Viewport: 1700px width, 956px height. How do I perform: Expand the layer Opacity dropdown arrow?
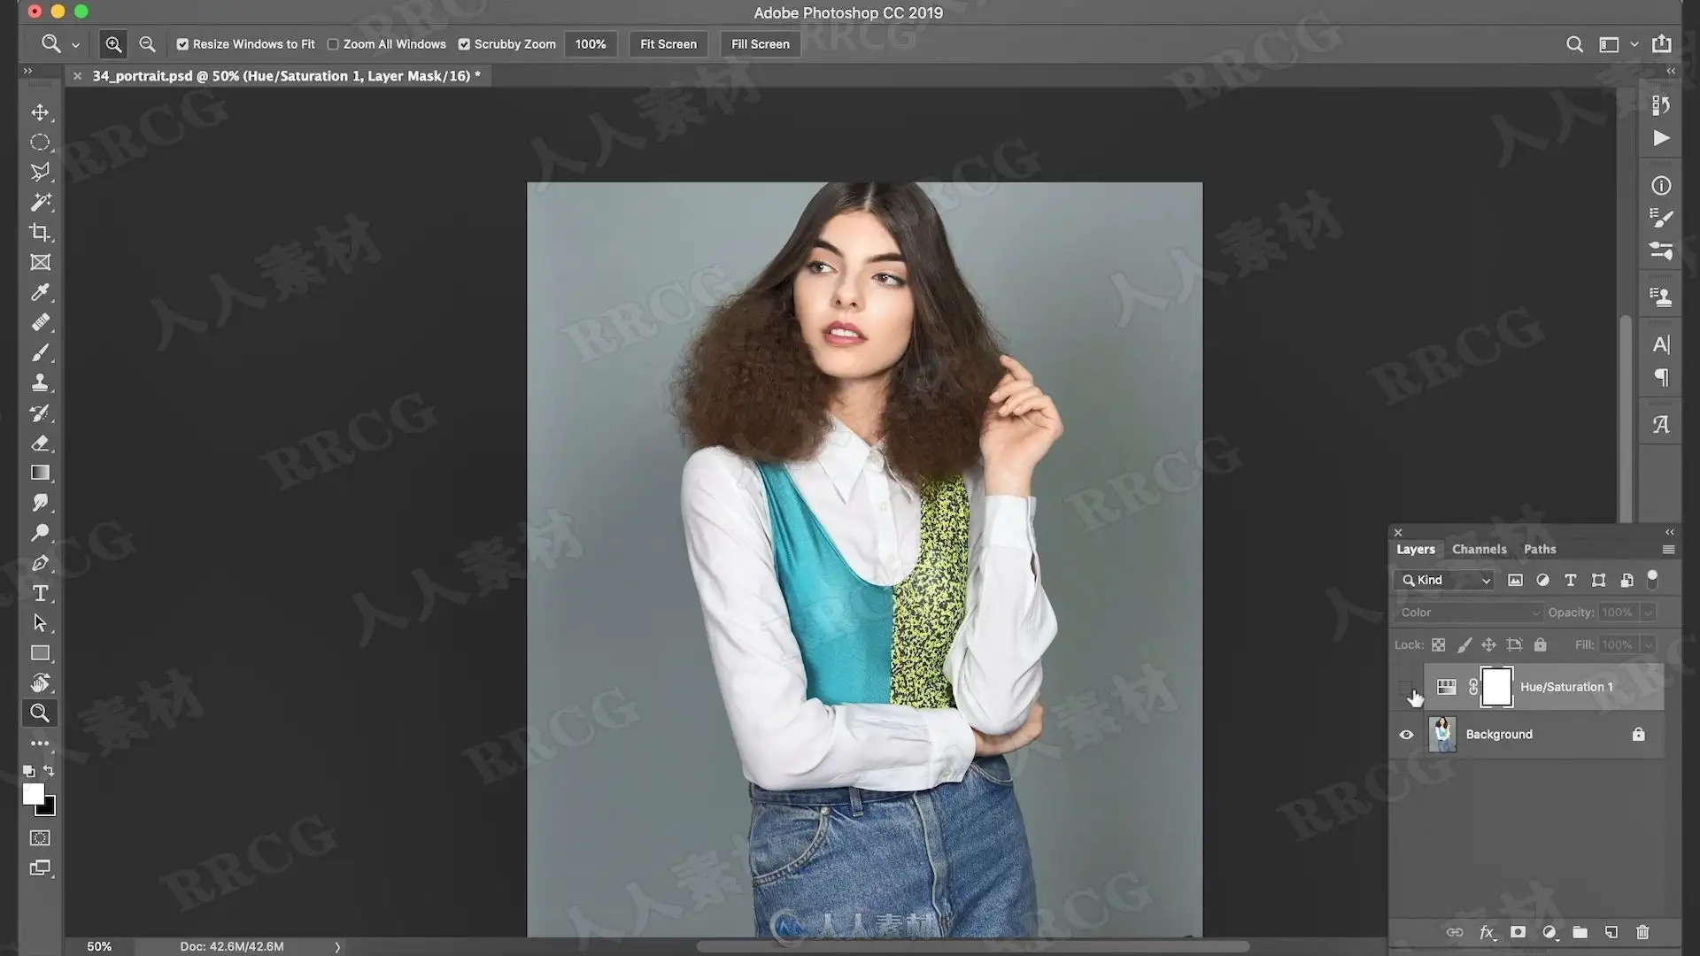(x=1648, y=613)
